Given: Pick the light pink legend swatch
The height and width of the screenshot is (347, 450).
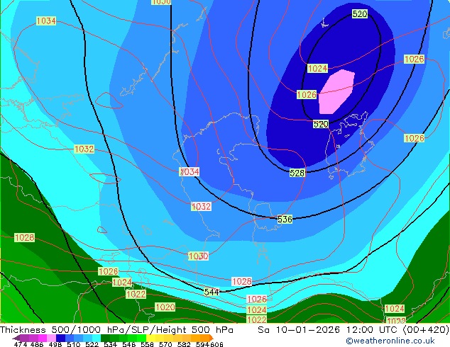Looking at the screenshot, I should [x=51, y=338].
